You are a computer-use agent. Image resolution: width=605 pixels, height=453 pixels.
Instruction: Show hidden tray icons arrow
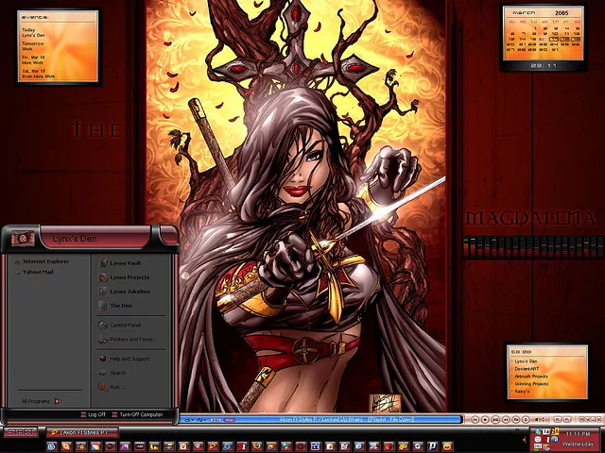coord(525,440)
